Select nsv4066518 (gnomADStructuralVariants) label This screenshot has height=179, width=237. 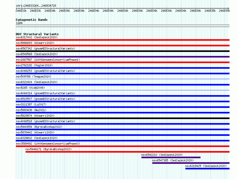click(x=46, y=121)
